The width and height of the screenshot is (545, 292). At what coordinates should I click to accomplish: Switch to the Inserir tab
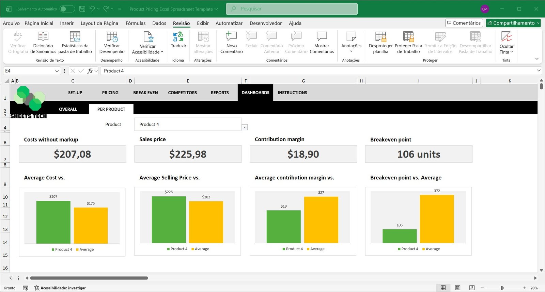point(67,23)
